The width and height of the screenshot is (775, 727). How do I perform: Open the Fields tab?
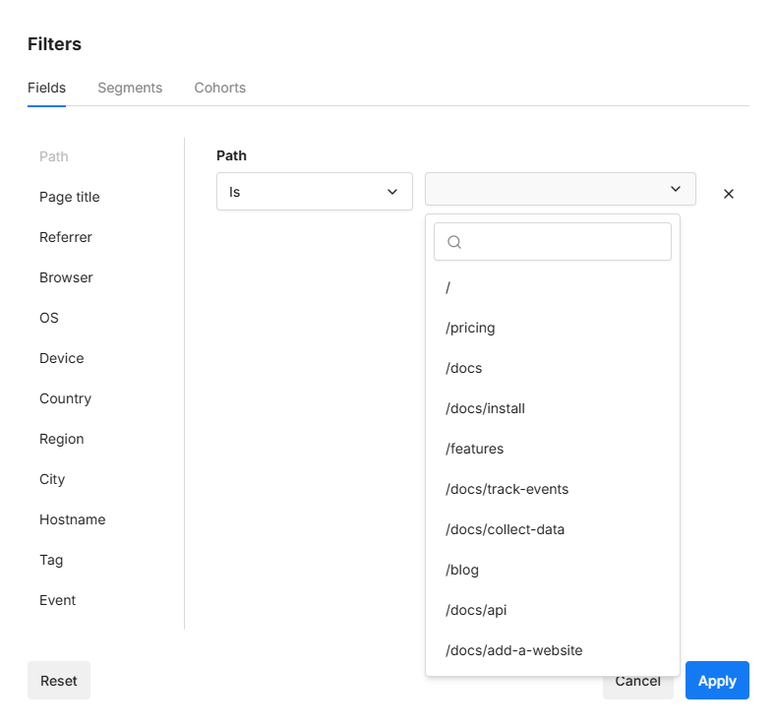46,88
